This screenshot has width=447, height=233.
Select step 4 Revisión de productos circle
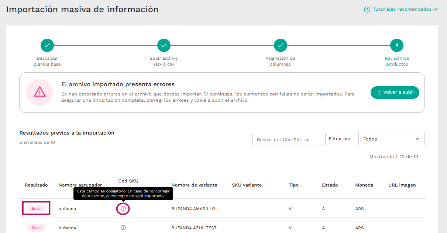397,45
